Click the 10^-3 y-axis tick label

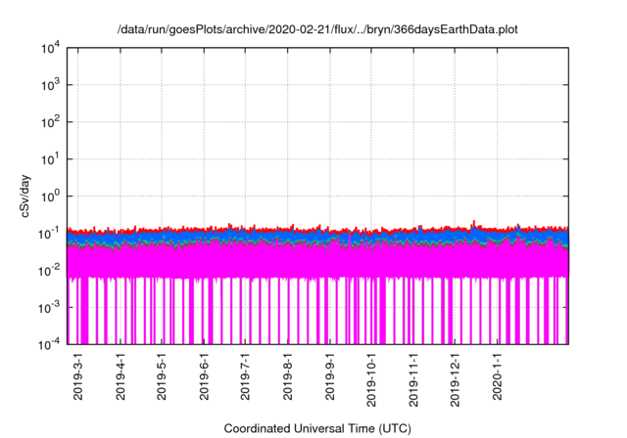point(50,306)
